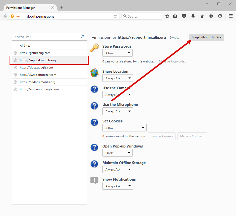Open Use the Camera dropdown
Viewport: 236px width, 216px height.
[118, 95]
